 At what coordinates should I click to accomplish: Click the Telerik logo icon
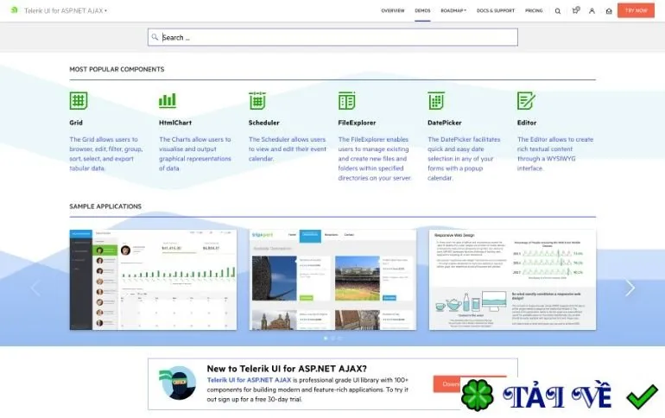coord(15,10)
